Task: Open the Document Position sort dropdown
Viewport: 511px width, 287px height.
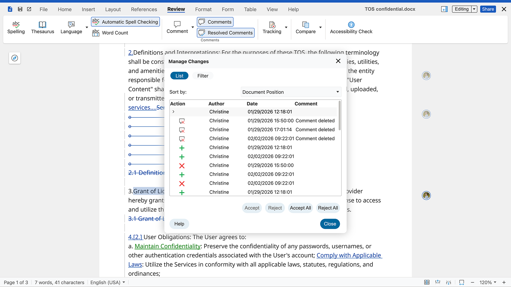Action: click(291, 92)
